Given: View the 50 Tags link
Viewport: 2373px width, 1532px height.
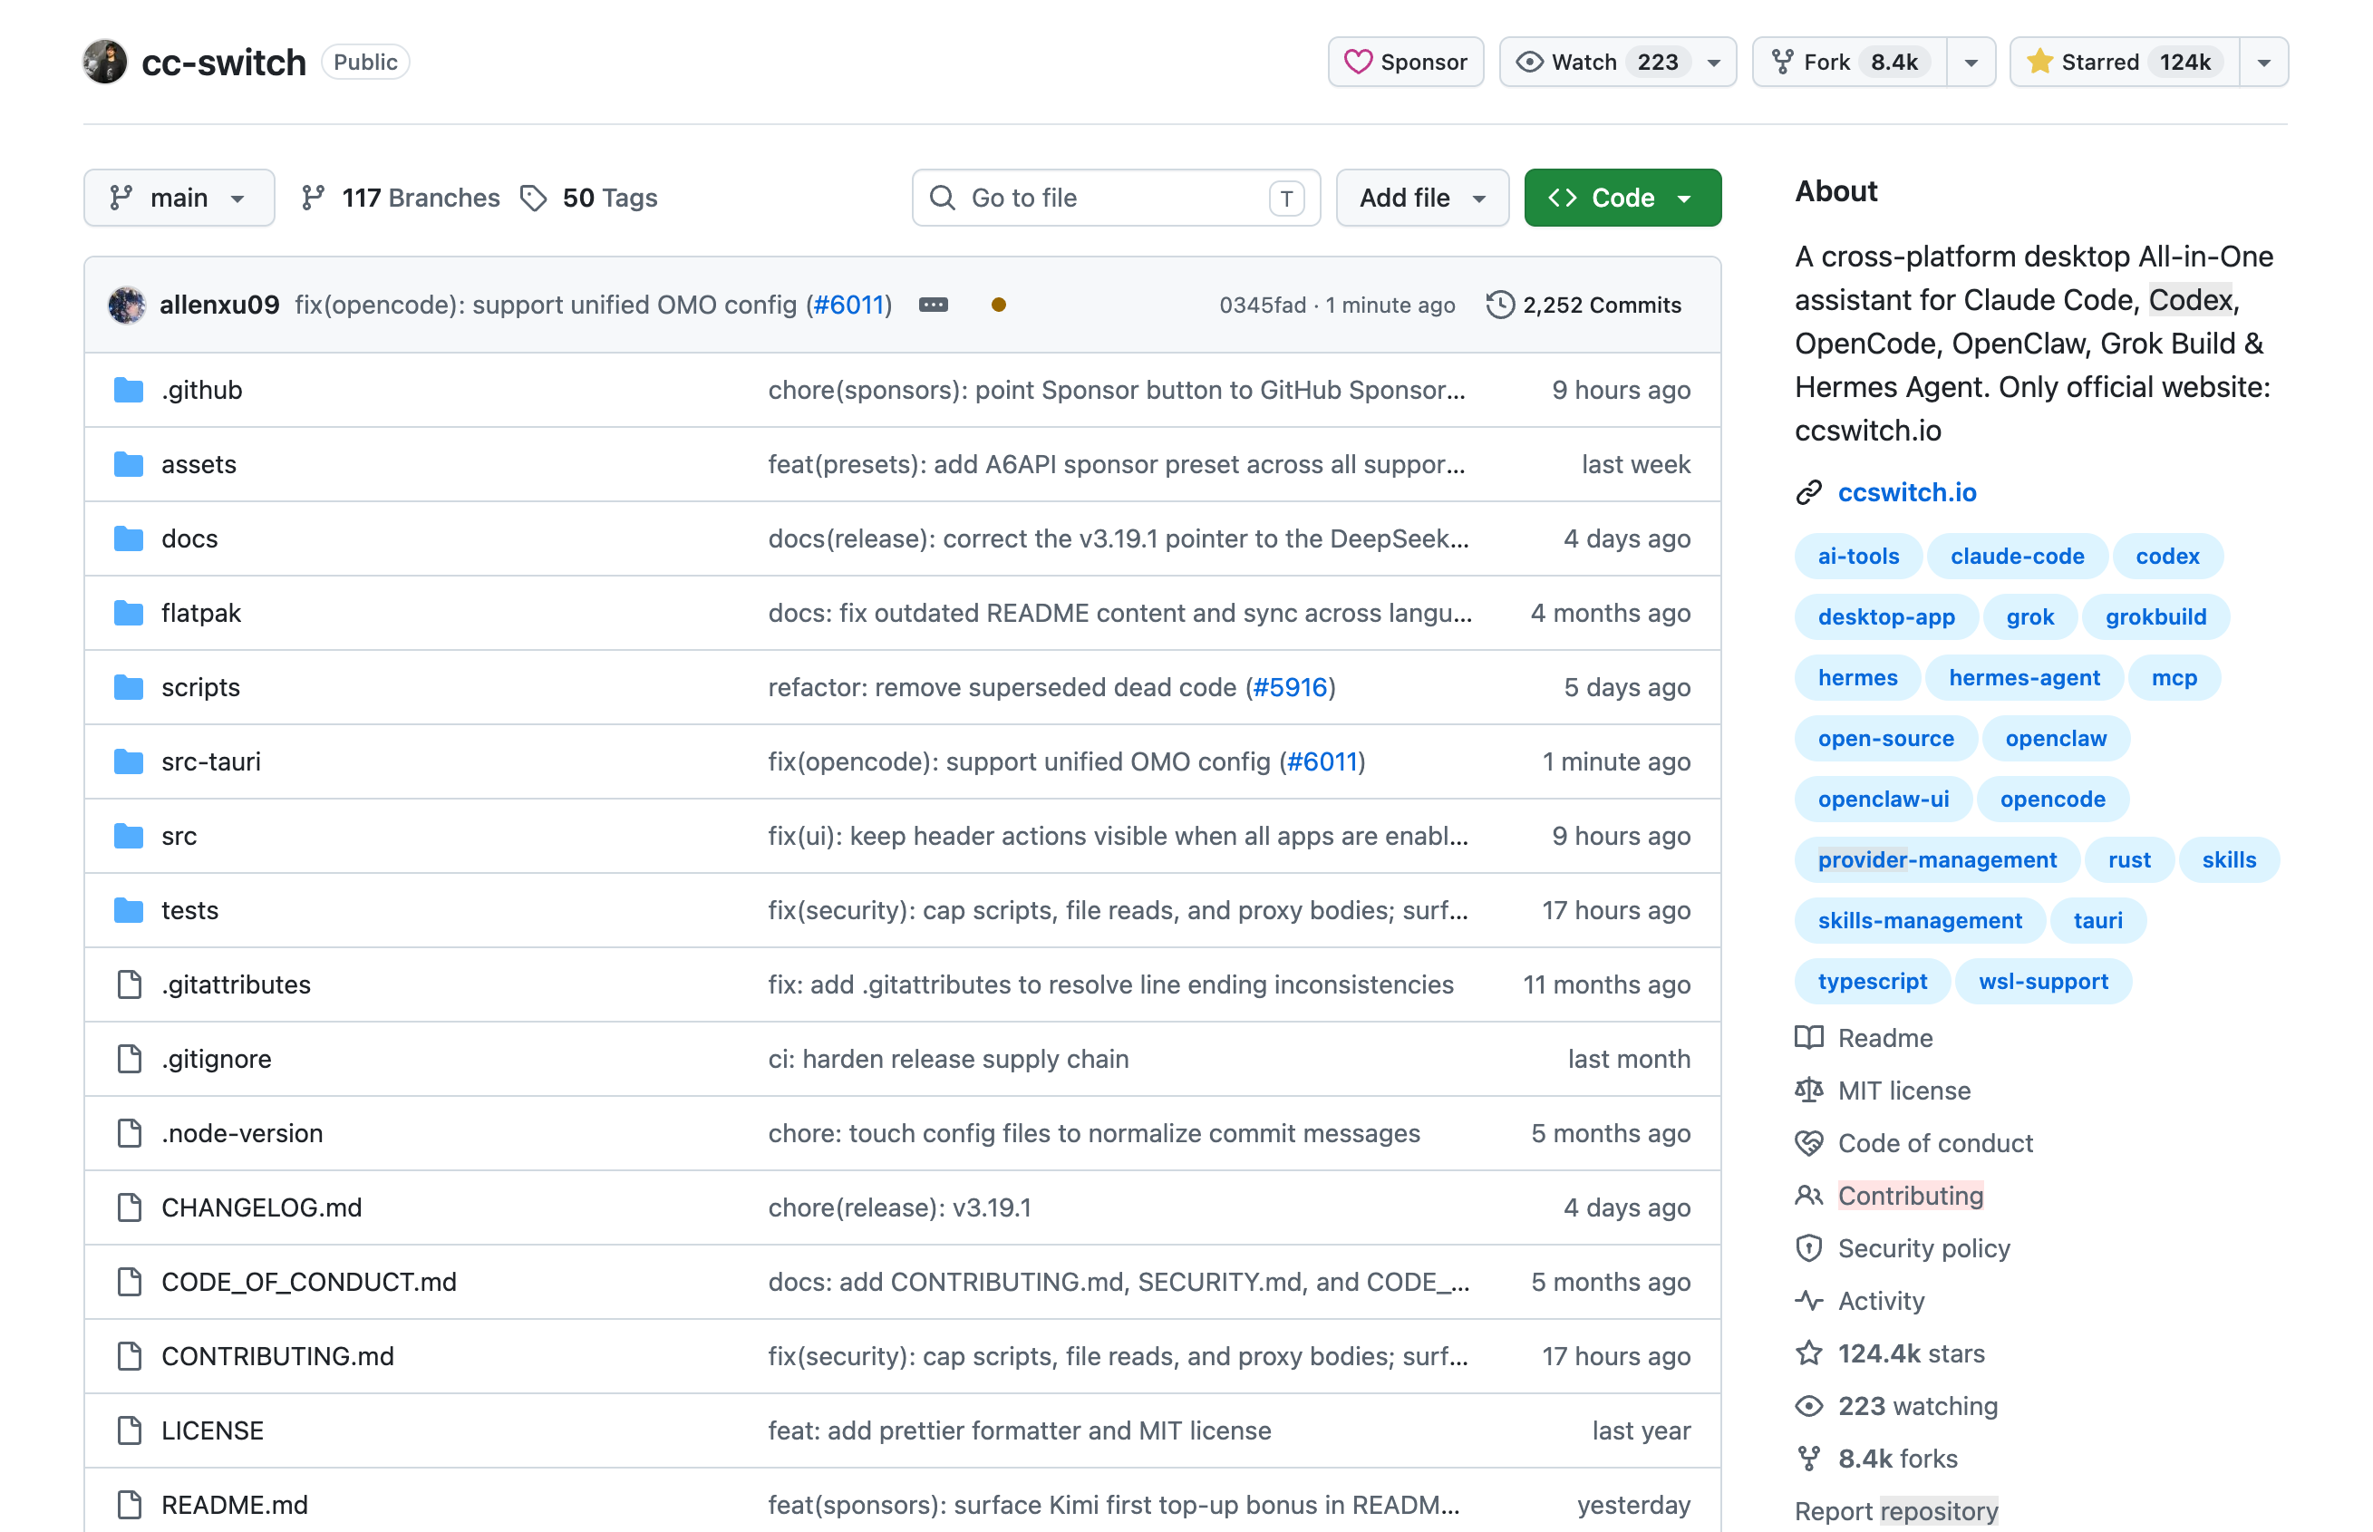Looking at the screenshot, I should [x=589, y=198].
